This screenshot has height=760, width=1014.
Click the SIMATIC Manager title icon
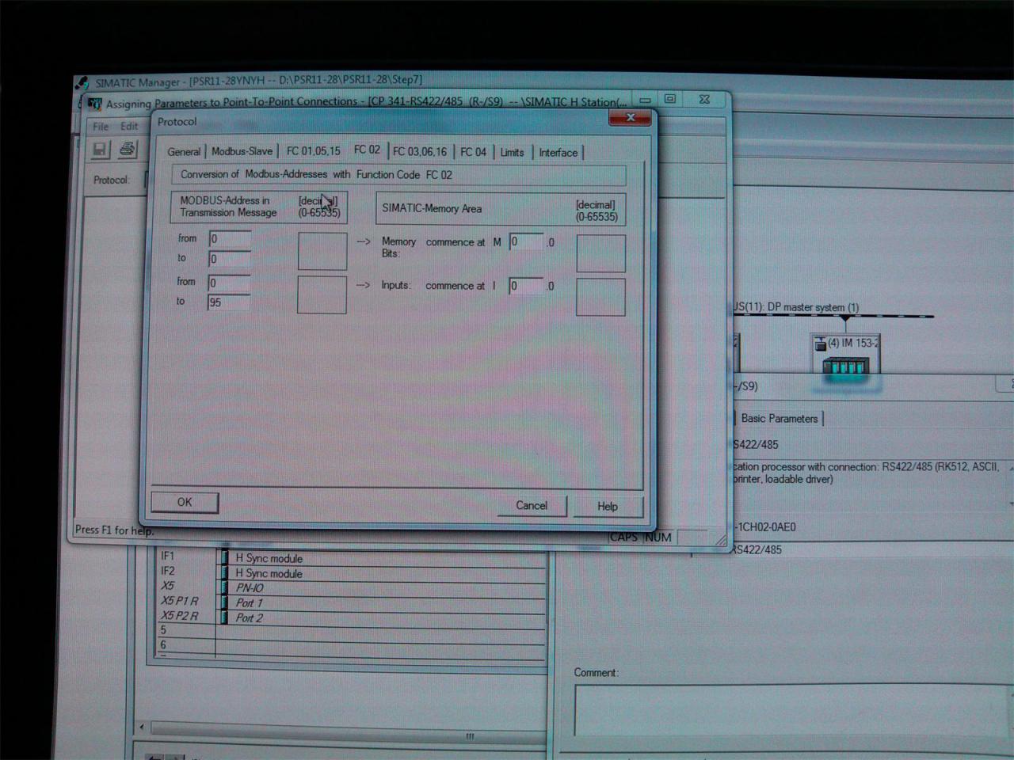point(82,83)
